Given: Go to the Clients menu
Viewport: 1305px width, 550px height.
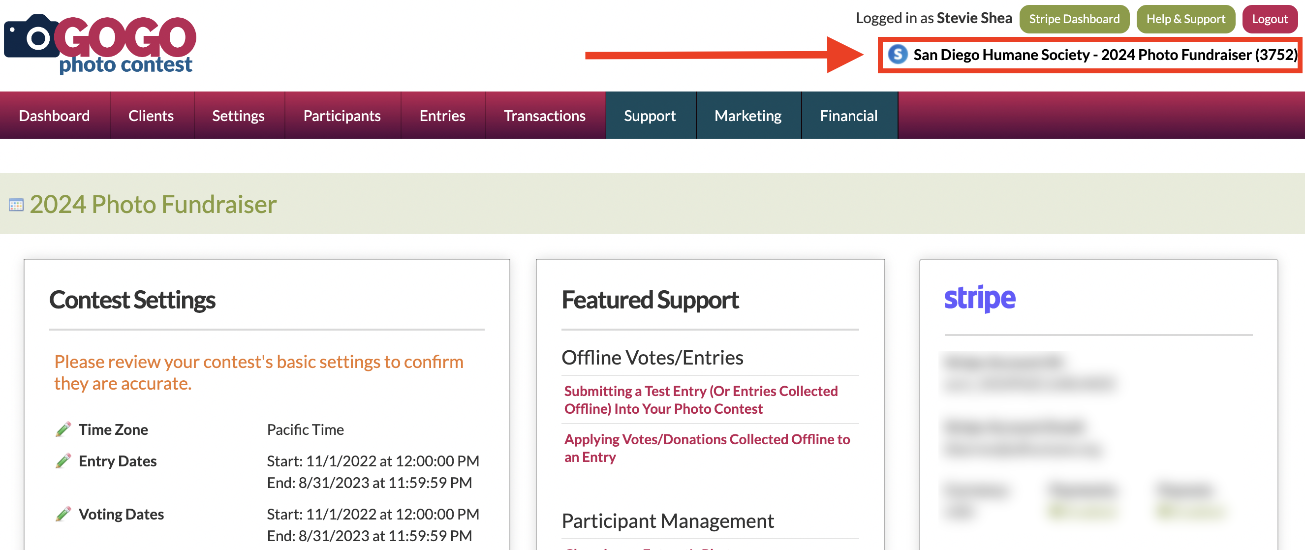Looking at the screenshot, I should coord(151,116).
